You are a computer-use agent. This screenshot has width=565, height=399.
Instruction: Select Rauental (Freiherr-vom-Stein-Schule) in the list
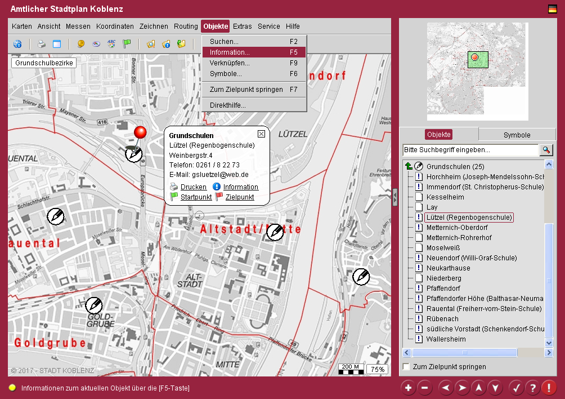(x=484, y=309)
